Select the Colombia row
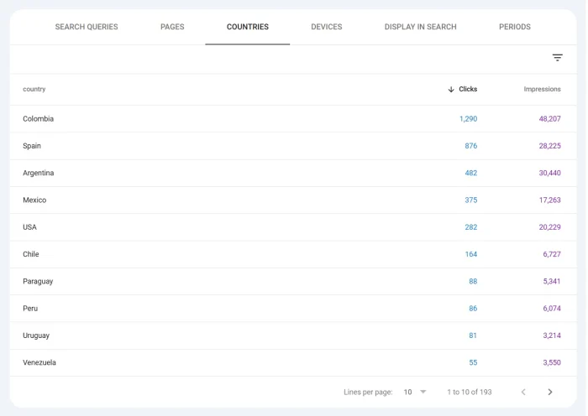This screenshot has height=416, width=588. [x=293, y=119]
